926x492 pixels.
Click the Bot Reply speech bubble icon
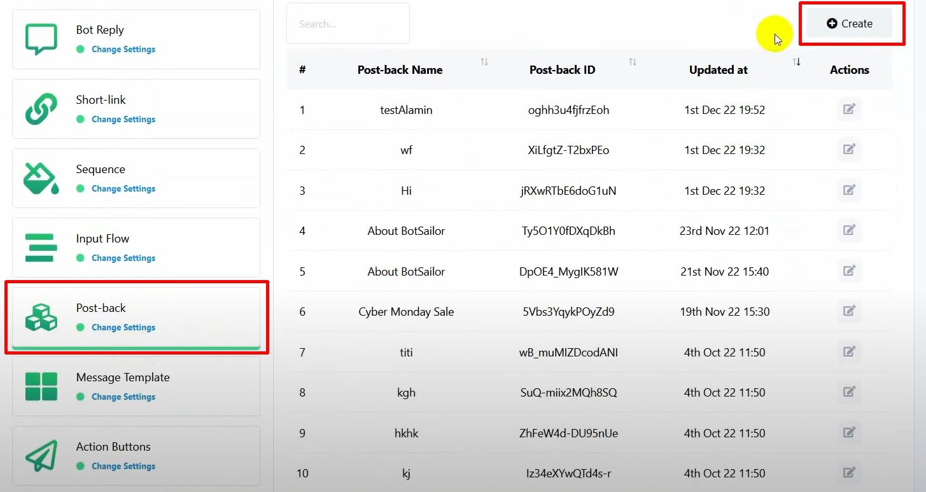tap(41, 39)
